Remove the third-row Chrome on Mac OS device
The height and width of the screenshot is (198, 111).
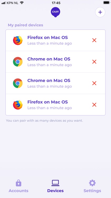coord(94,83)
